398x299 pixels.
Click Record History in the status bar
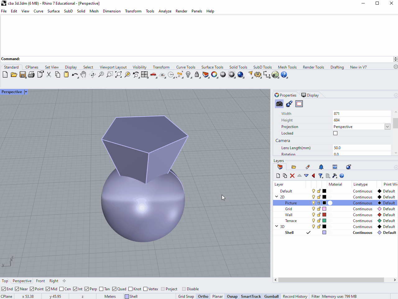click(295, 296)
